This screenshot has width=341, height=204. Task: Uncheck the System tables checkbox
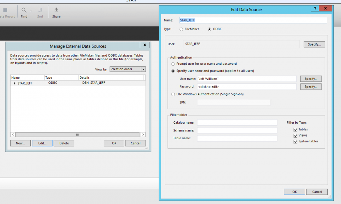point(295,142)
